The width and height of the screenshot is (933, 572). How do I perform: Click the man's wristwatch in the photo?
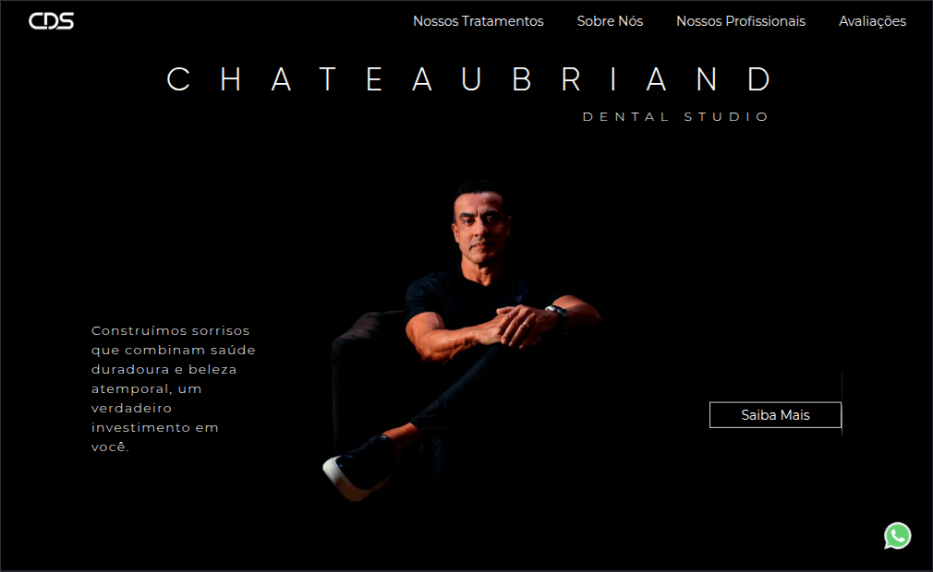tap(556, 312)
